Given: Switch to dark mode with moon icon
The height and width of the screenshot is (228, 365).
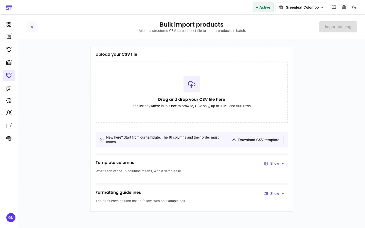Looking at the screenshot, I should point(354,7).
